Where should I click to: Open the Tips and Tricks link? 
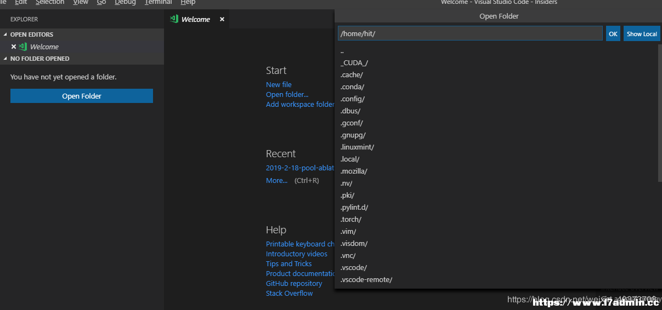tap(289, 263)
